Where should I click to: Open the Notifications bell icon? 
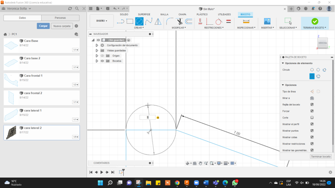(x=313, y=9)
